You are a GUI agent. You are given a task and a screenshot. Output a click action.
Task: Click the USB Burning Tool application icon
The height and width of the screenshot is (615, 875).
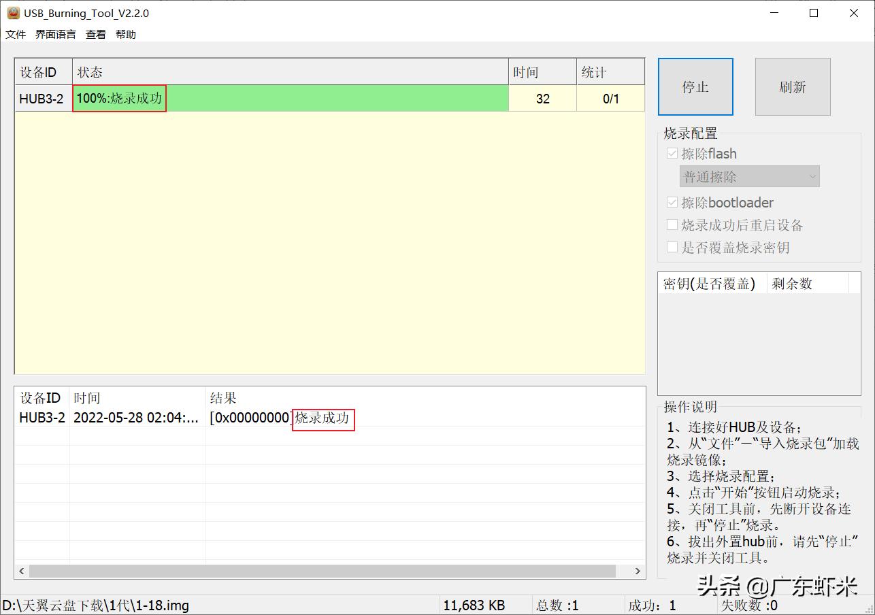13,12
